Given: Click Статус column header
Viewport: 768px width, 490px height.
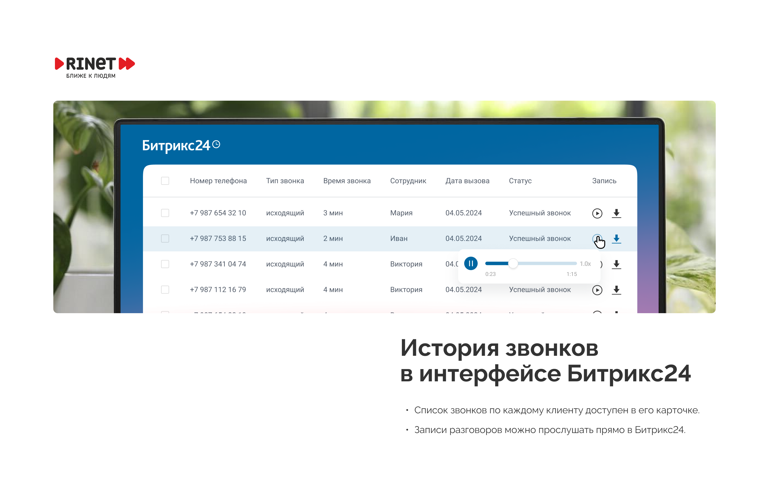Looking at the screenshot, I should coord(520,181).
